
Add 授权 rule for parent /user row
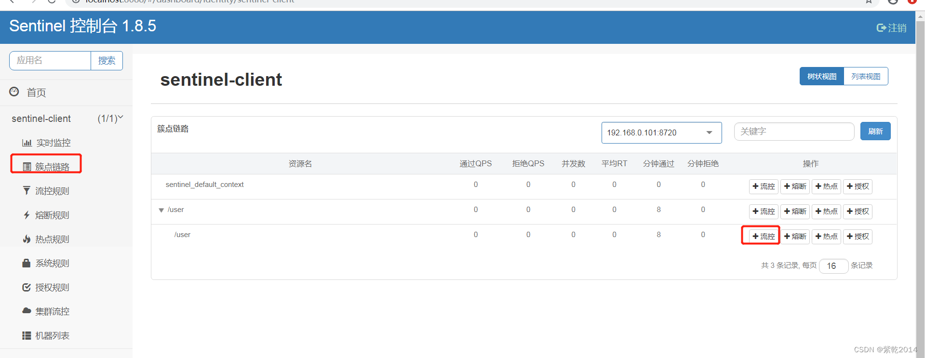(858, 212)
